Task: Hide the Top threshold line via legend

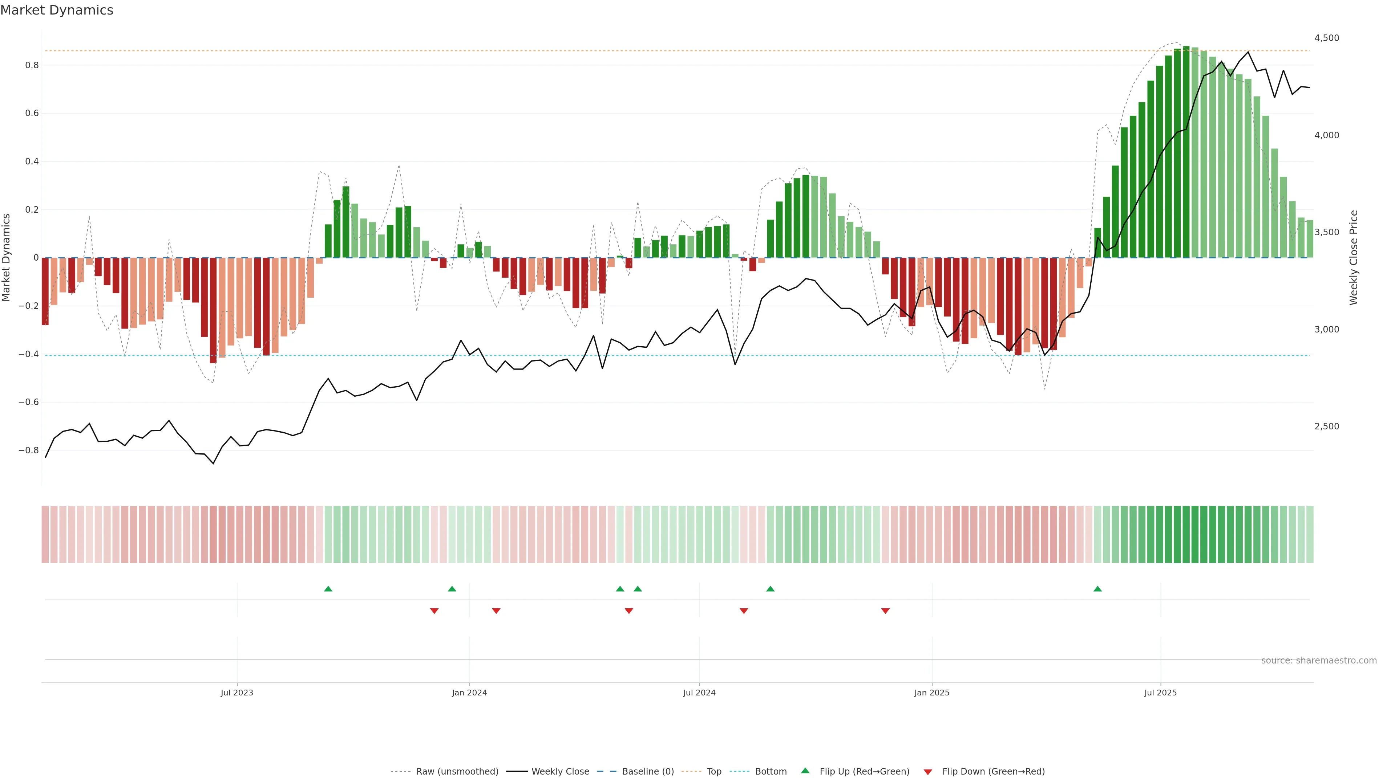Action: tap(714, 772)
